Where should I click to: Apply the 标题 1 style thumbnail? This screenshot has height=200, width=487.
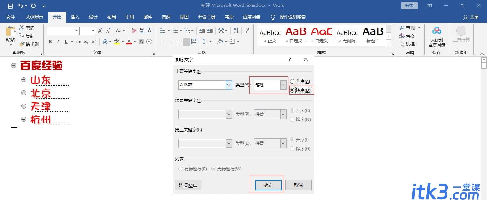(373, 35)
